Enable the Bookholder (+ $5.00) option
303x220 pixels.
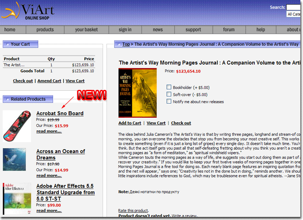(169, 87)
